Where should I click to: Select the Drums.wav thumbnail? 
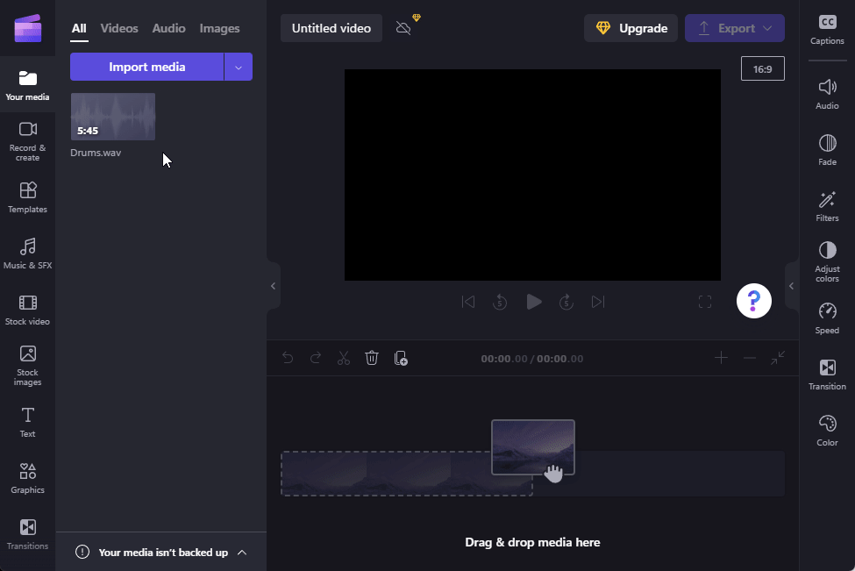pos(112,116)
